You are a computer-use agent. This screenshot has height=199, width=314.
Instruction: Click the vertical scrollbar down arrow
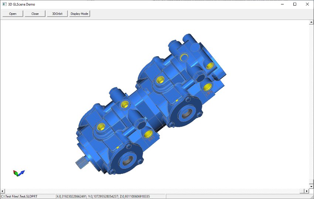tap(311, 186)
